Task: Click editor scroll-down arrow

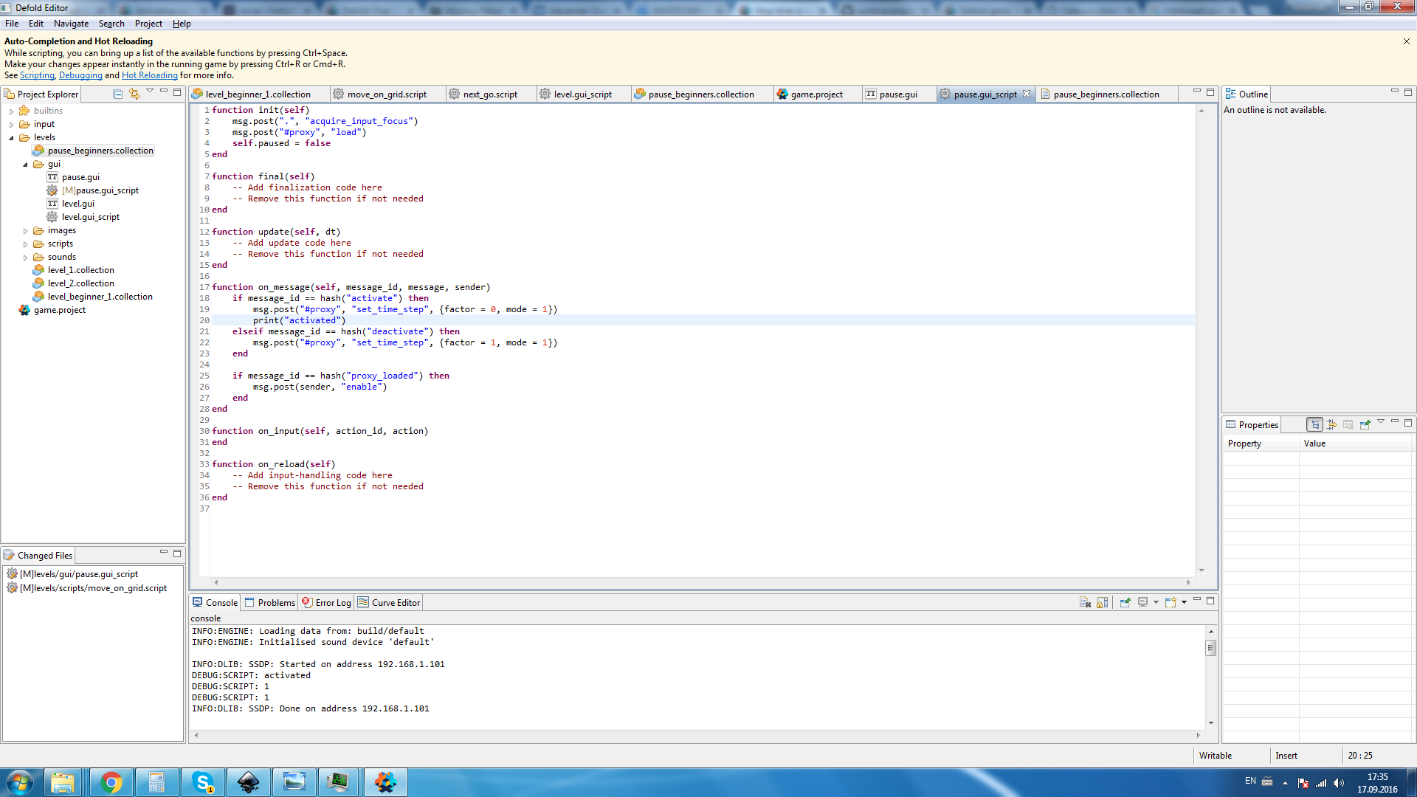Action: (x=1201, y=570)
